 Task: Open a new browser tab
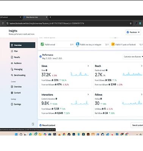(50, 17)
